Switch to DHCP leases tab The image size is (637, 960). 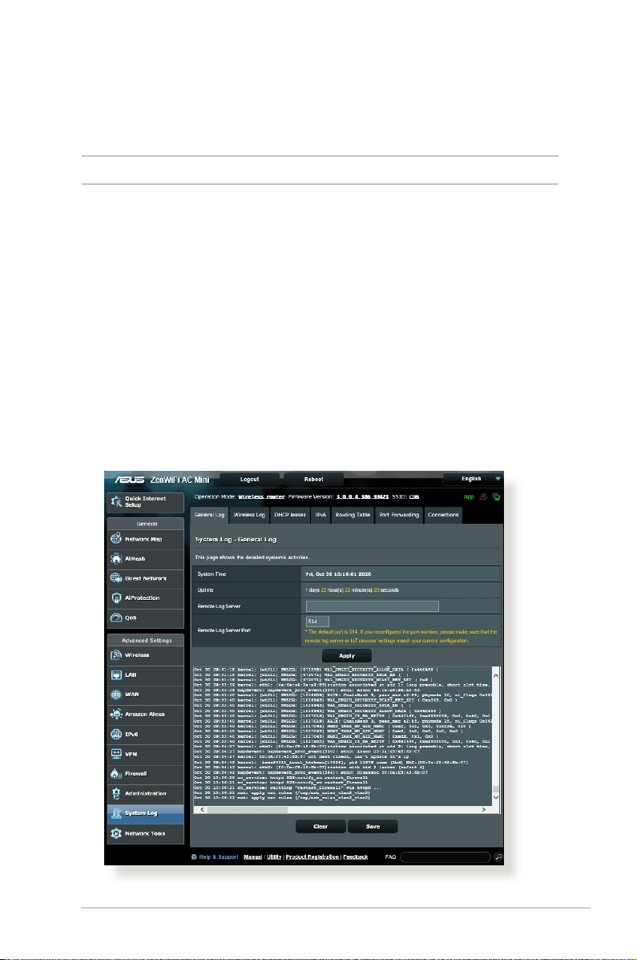coord(290,515)
